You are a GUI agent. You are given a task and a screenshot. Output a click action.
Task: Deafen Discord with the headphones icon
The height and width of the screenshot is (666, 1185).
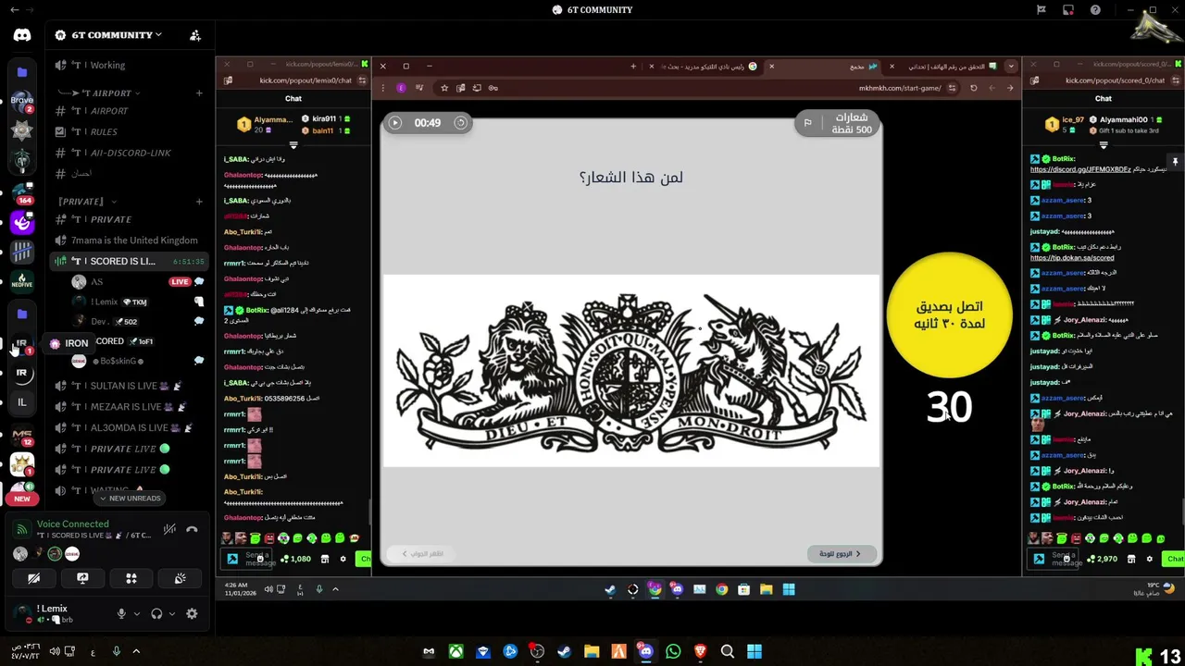156,613
